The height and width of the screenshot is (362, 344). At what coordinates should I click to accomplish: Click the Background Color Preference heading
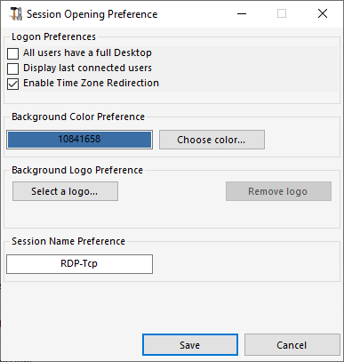tap(78, 117)
